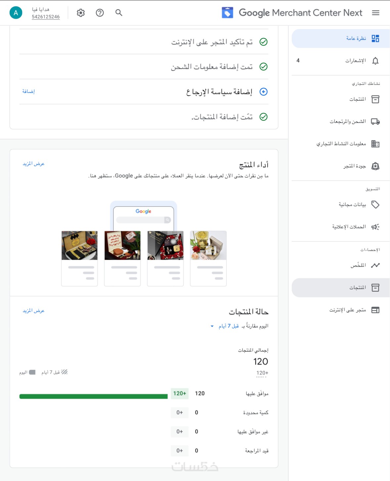Click the shipping info completed checkmark
The width and height of the screenshot is (390, 481).
click(x=263, y=67)
